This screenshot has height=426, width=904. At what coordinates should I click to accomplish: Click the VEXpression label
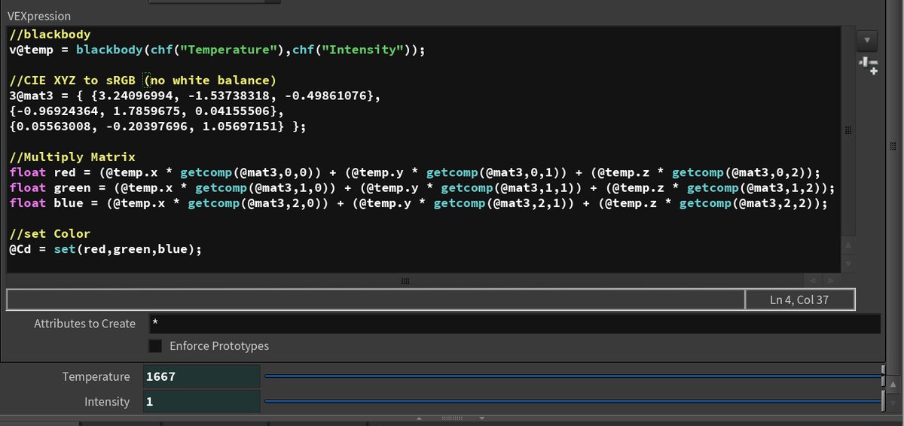(38, 16)
